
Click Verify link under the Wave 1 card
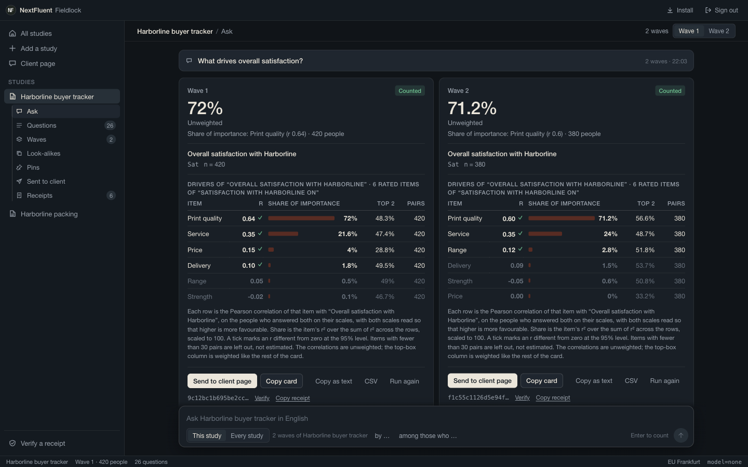tap(262, 399)
